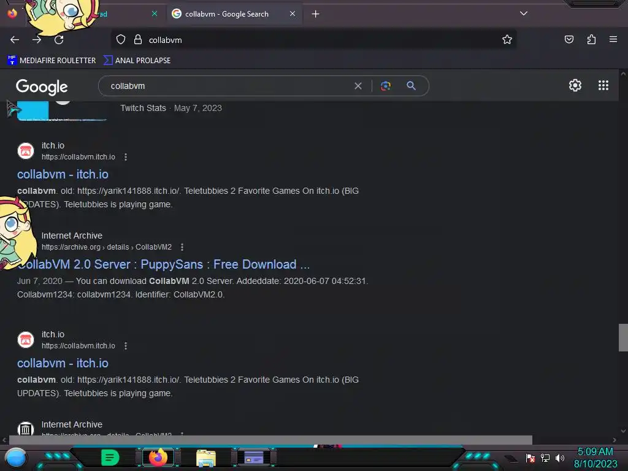This screenshot has width=628, height=471.
Task: Click the https://collabvm.itch.io URL in the first result
Action: [78, 157]
